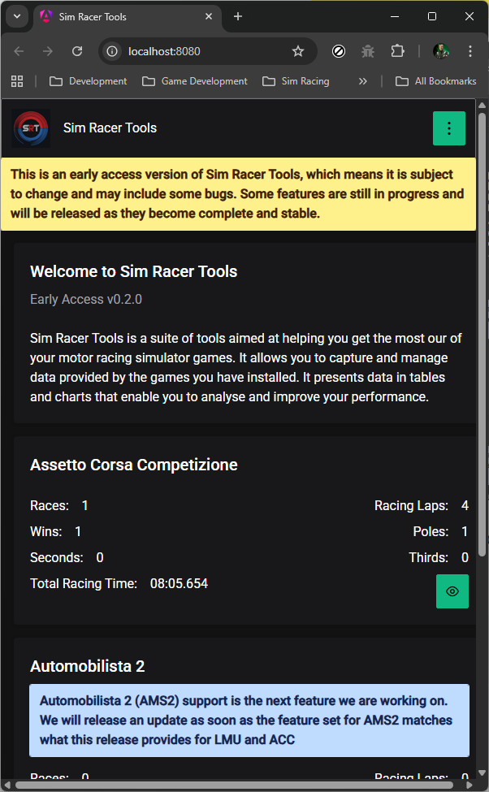This screenshot has height=792, width=489.
Task: Open the green three-dot app menu
Action: 448,128
